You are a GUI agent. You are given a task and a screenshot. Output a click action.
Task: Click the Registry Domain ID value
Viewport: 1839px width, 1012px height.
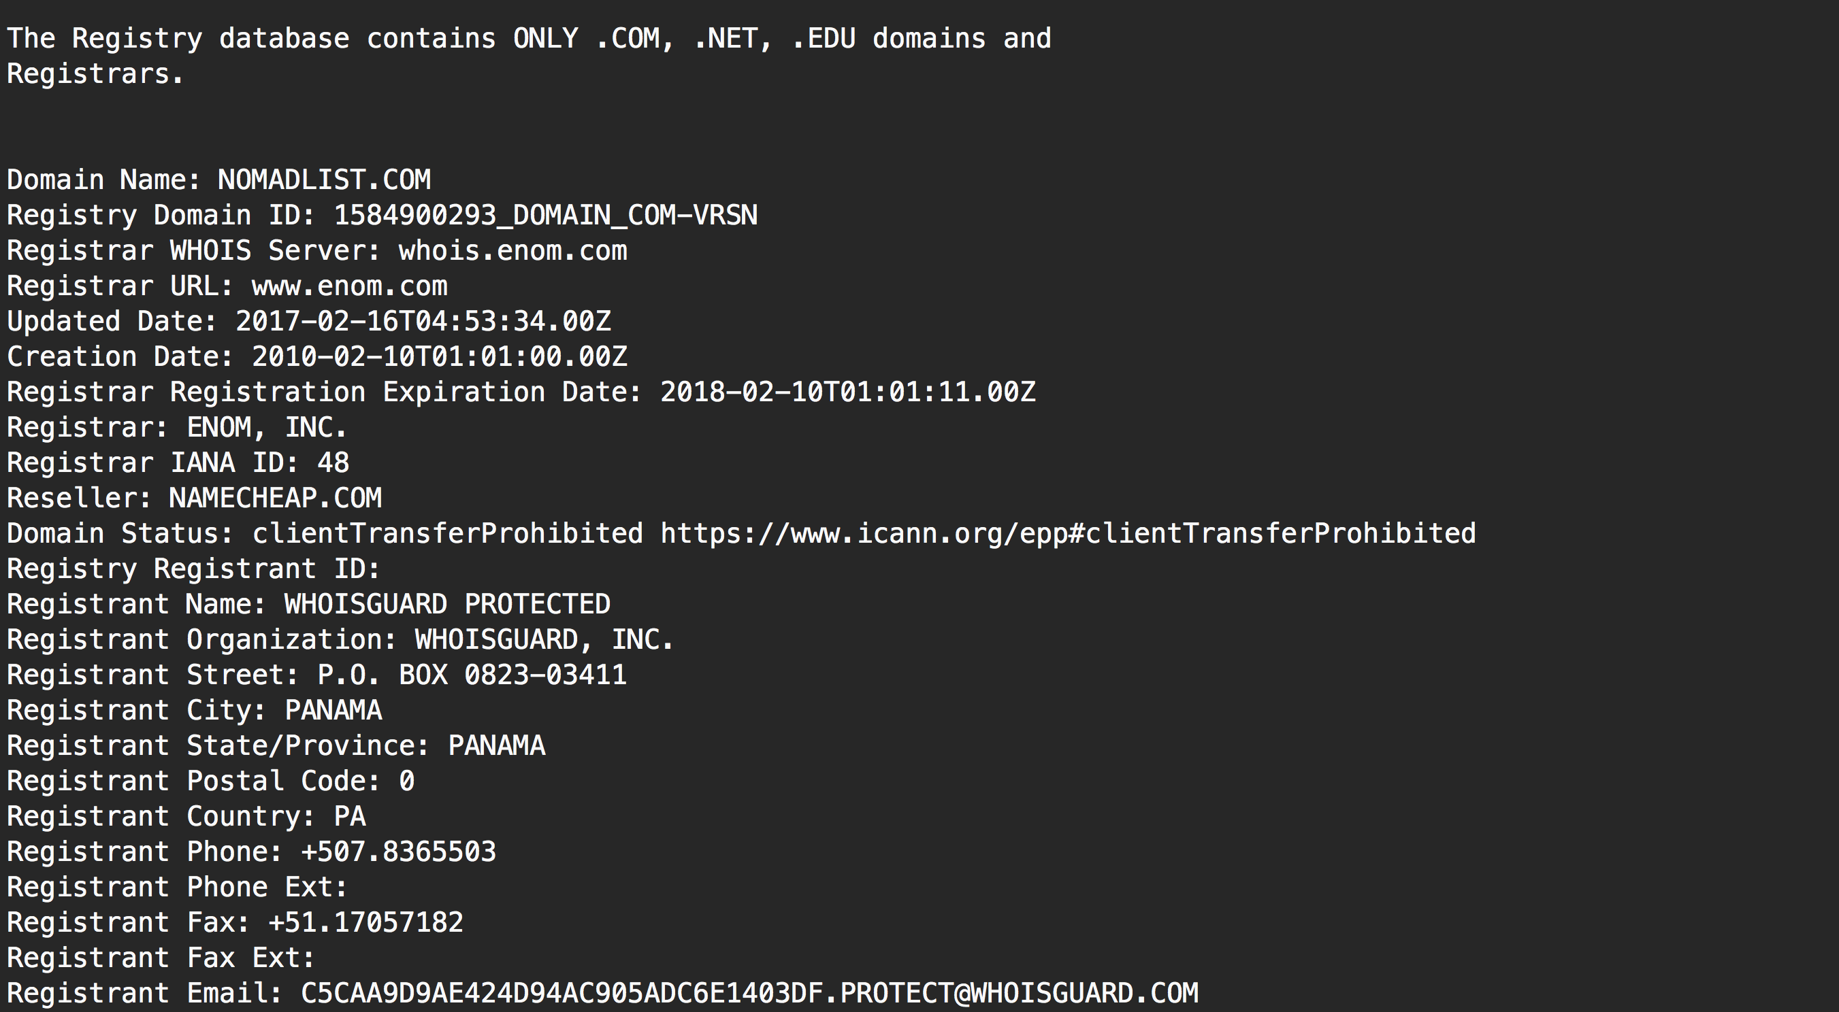coord(545,216)
